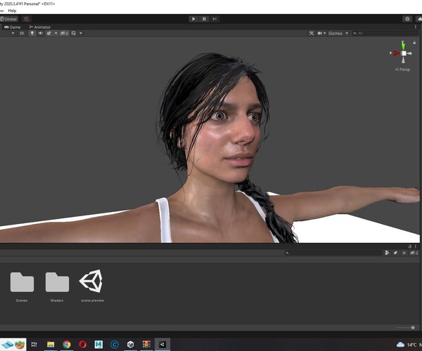The image size is (422, 351).
Task: Click the gizmo's right gray axis cone
Action: point(409,53)
